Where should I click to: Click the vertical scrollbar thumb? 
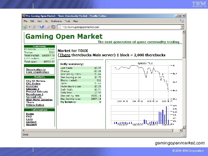[184, 46]
